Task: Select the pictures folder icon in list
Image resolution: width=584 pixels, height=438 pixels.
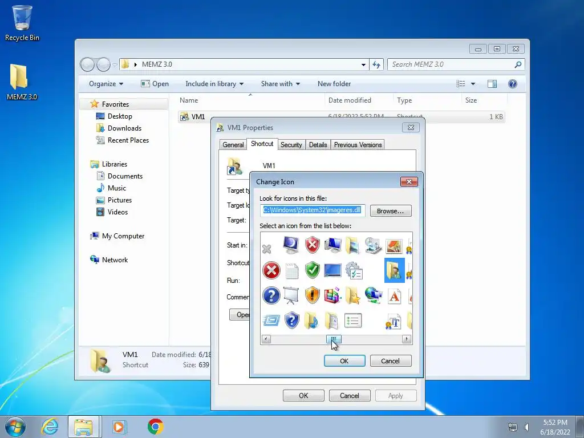Action: pyautogui.click(x=352, y=245)
